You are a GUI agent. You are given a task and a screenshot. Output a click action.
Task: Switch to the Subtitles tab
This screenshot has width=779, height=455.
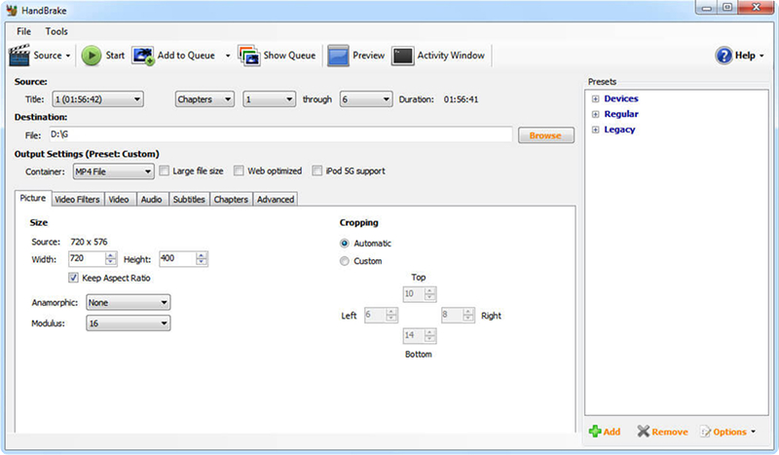click(189, 199)
